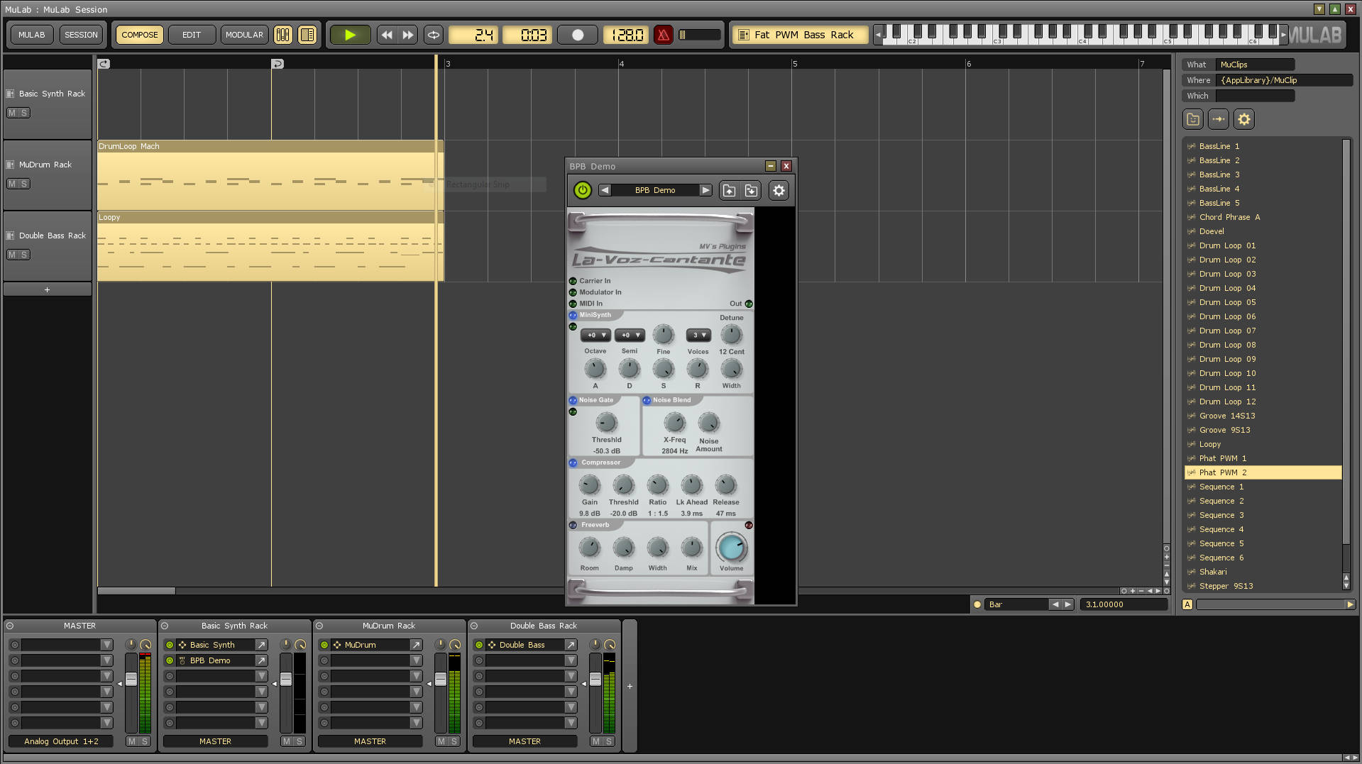Mute the Basic Synth Rack track
This screenshot has width=1362, height=764.
[x=12, y=113]
